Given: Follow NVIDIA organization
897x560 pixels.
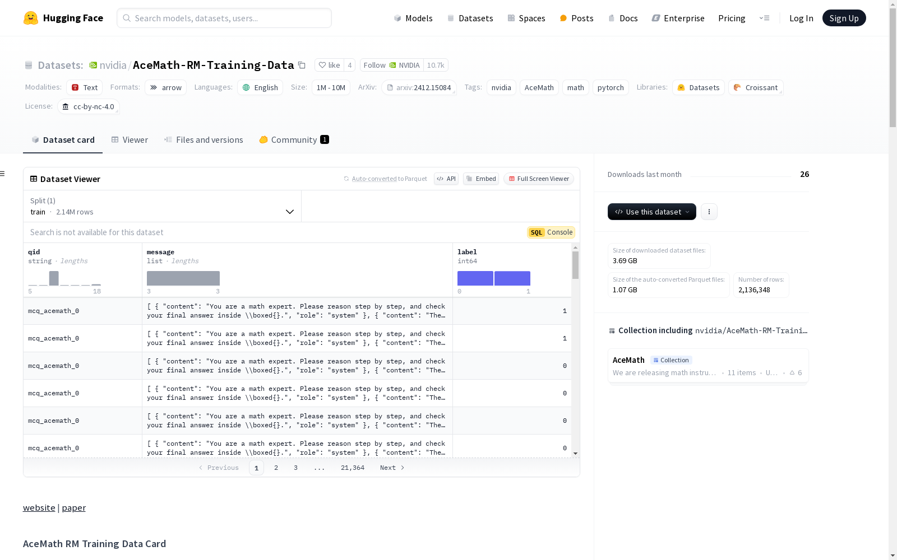Looking at the screenshot, I should (391, 65).
